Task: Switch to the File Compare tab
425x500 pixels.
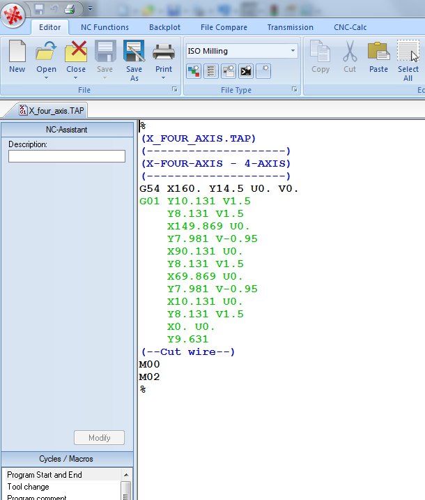Action: pos(224,27)
